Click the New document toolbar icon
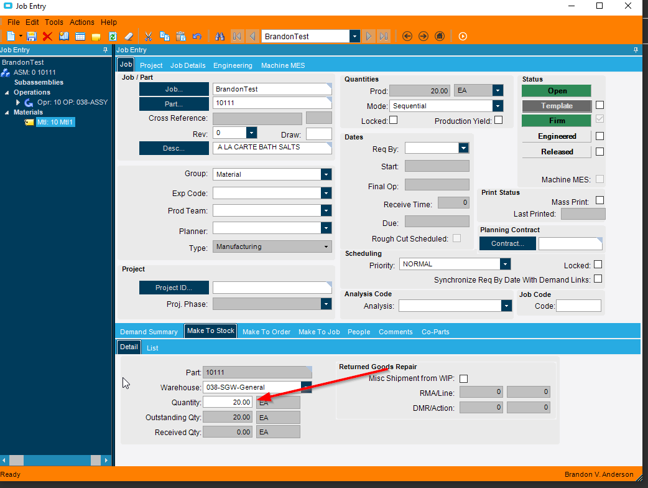This screenshot has width=648, height=488. point(11,36)
